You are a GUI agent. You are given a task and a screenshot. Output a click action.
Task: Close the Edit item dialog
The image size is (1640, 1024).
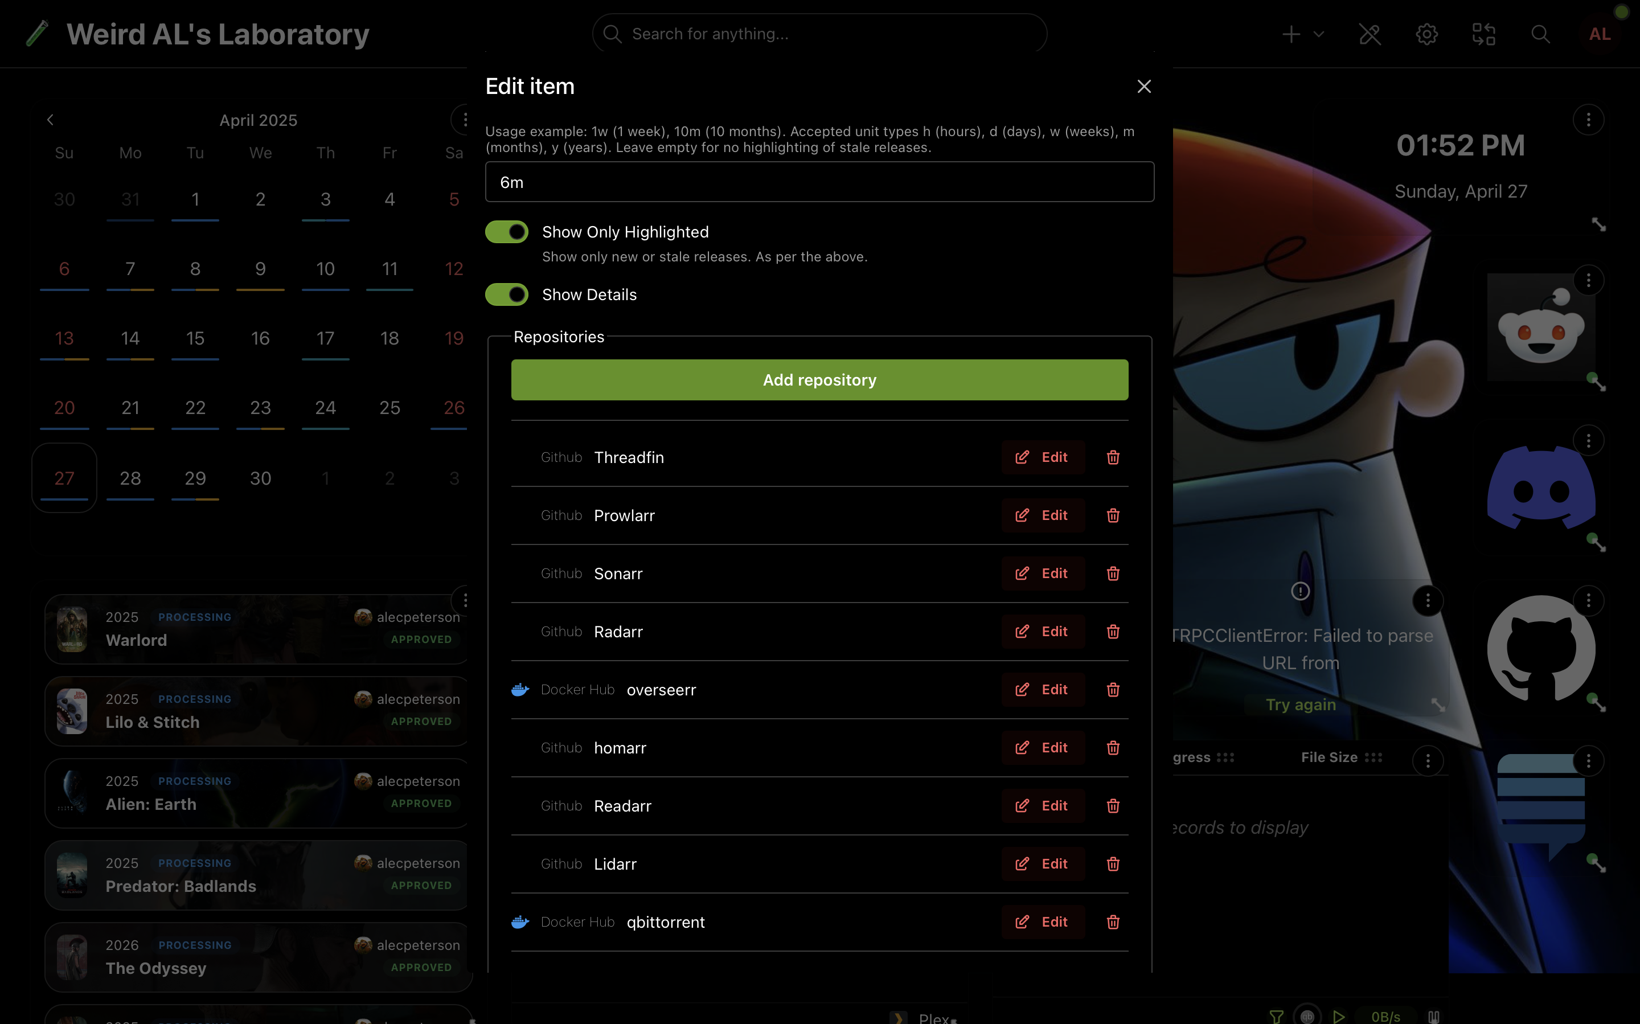[x=1143, y=87]
